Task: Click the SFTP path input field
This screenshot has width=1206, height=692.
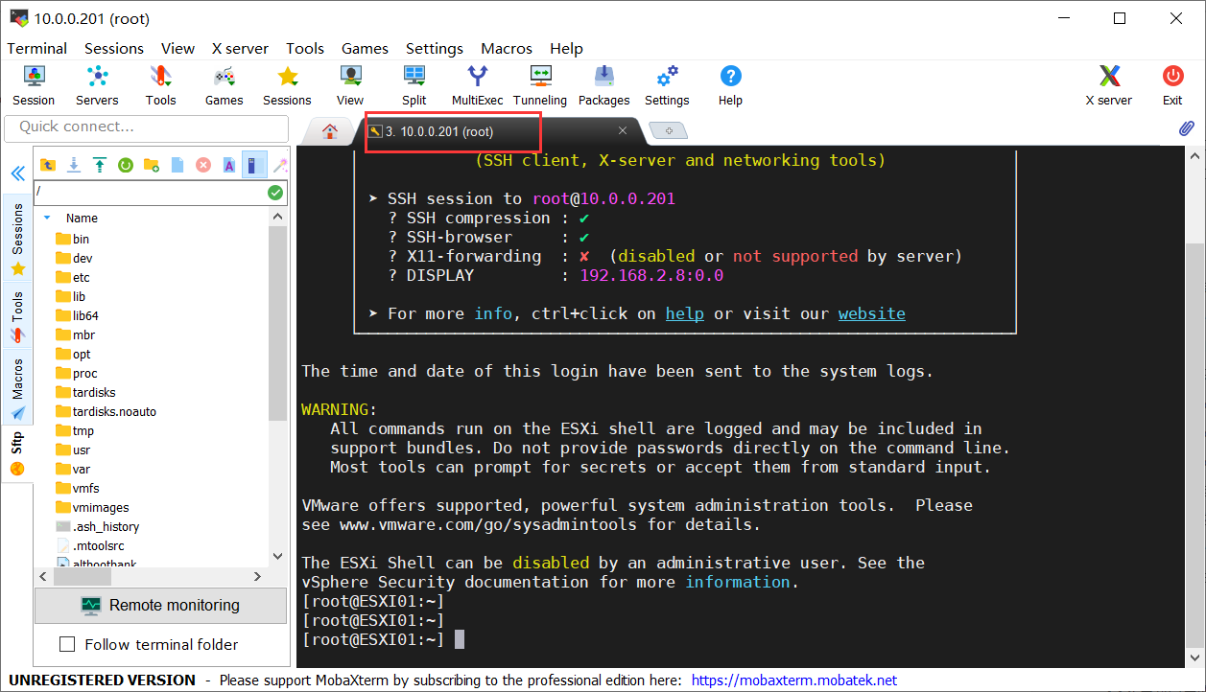Action: [x=150, y=192]
